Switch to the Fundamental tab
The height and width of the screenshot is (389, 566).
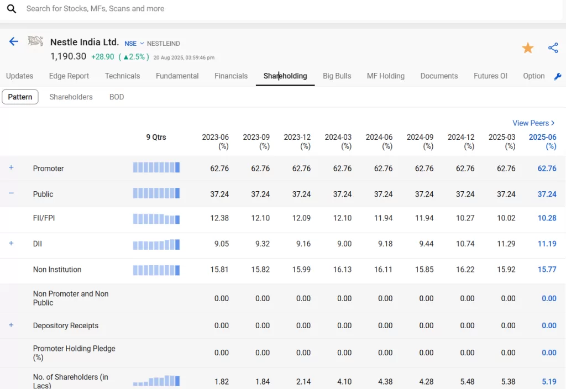[177, 76]
